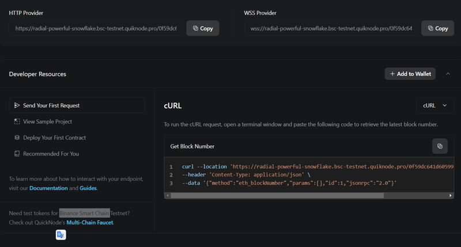461x247 pixels.
Task: Collapse the Developer Resources section
Action: pyautogui.click(x=448, y=74)
